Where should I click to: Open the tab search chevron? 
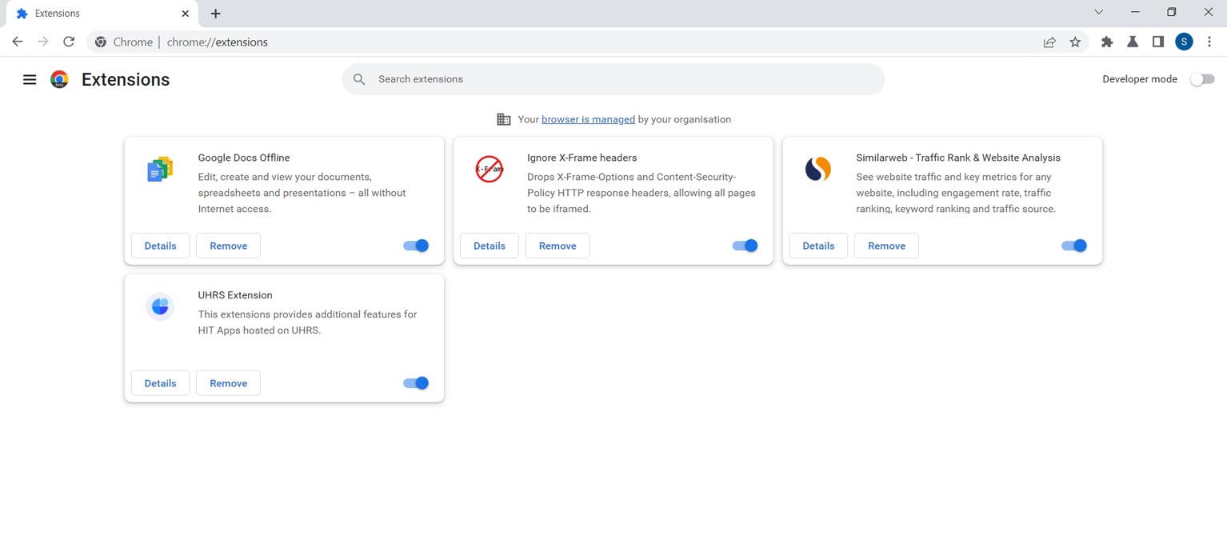pos(1098,12)
